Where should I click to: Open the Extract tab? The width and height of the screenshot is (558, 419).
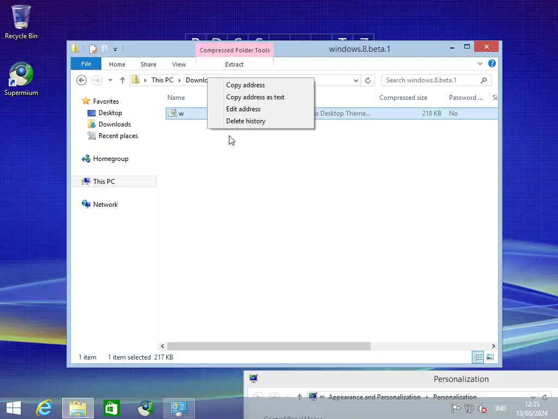pyautogui.click(x=234, y=64)
